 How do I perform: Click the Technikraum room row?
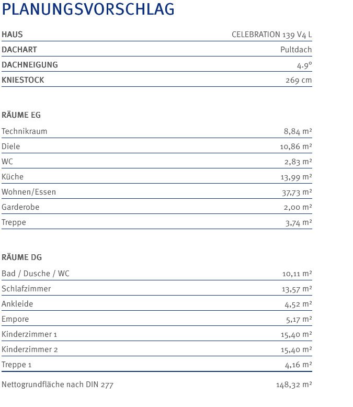(157, 131)
